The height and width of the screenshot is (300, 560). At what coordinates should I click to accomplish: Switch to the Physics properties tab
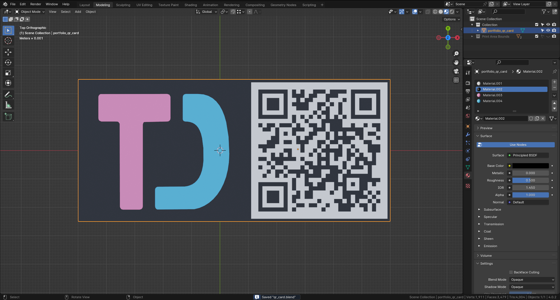[x=468, y=151]
